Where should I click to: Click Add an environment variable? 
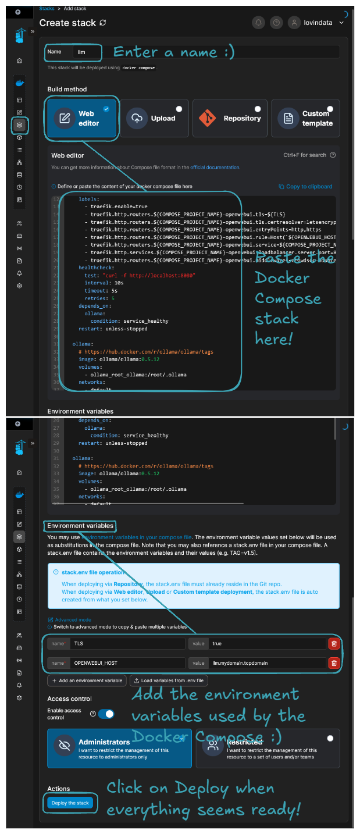pos(87,680)
